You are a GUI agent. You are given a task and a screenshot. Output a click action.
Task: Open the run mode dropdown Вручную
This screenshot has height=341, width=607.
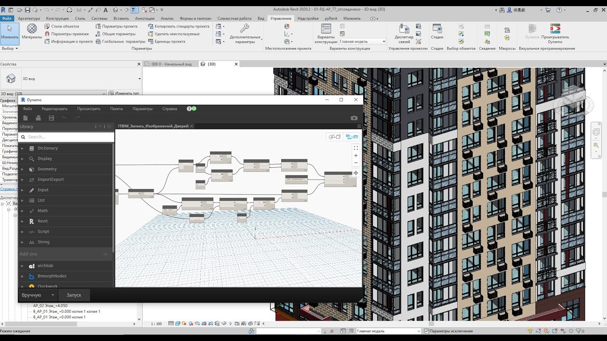38,295
